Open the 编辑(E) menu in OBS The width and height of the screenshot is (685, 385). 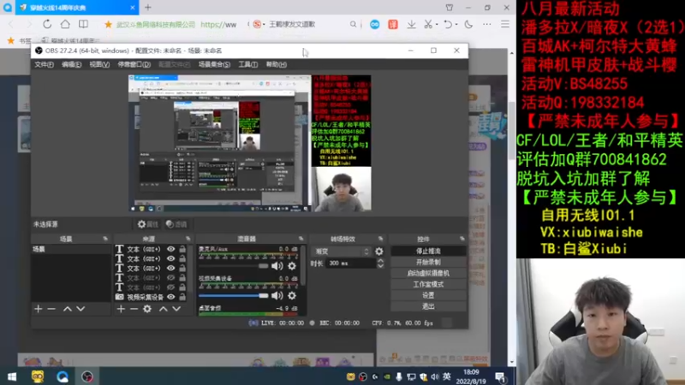click(71, 65)
